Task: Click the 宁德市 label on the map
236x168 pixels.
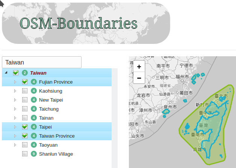Action: point(186,66)
